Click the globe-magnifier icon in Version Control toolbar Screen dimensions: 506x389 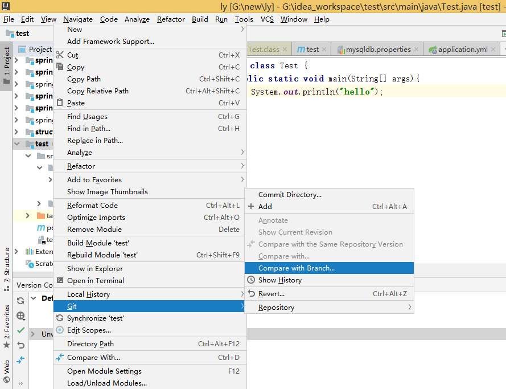(x=20, y=316)
